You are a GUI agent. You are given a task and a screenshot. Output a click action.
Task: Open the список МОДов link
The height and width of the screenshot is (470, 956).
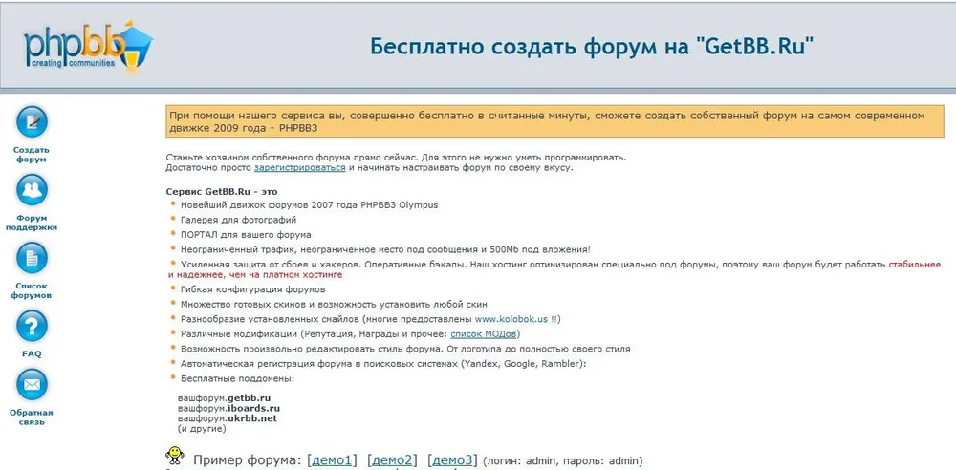[x=485, y=334]
